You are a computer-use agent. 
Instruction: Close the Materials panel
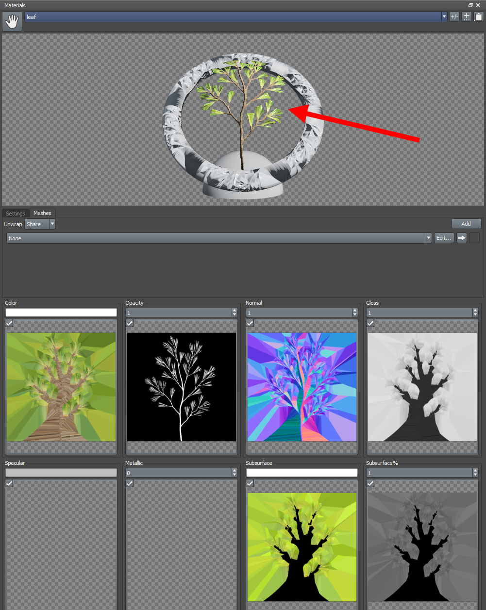pos(478,5)
